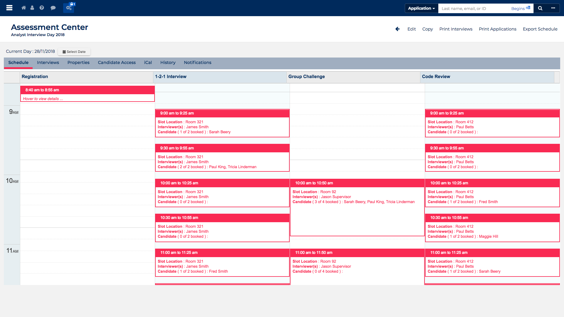The image size is (564, 317).
Task: Open the Candidate Access tab
Action: coord(117,63)
